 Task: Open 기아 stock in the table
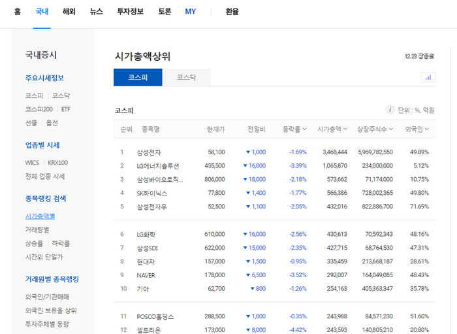(142, 289)
